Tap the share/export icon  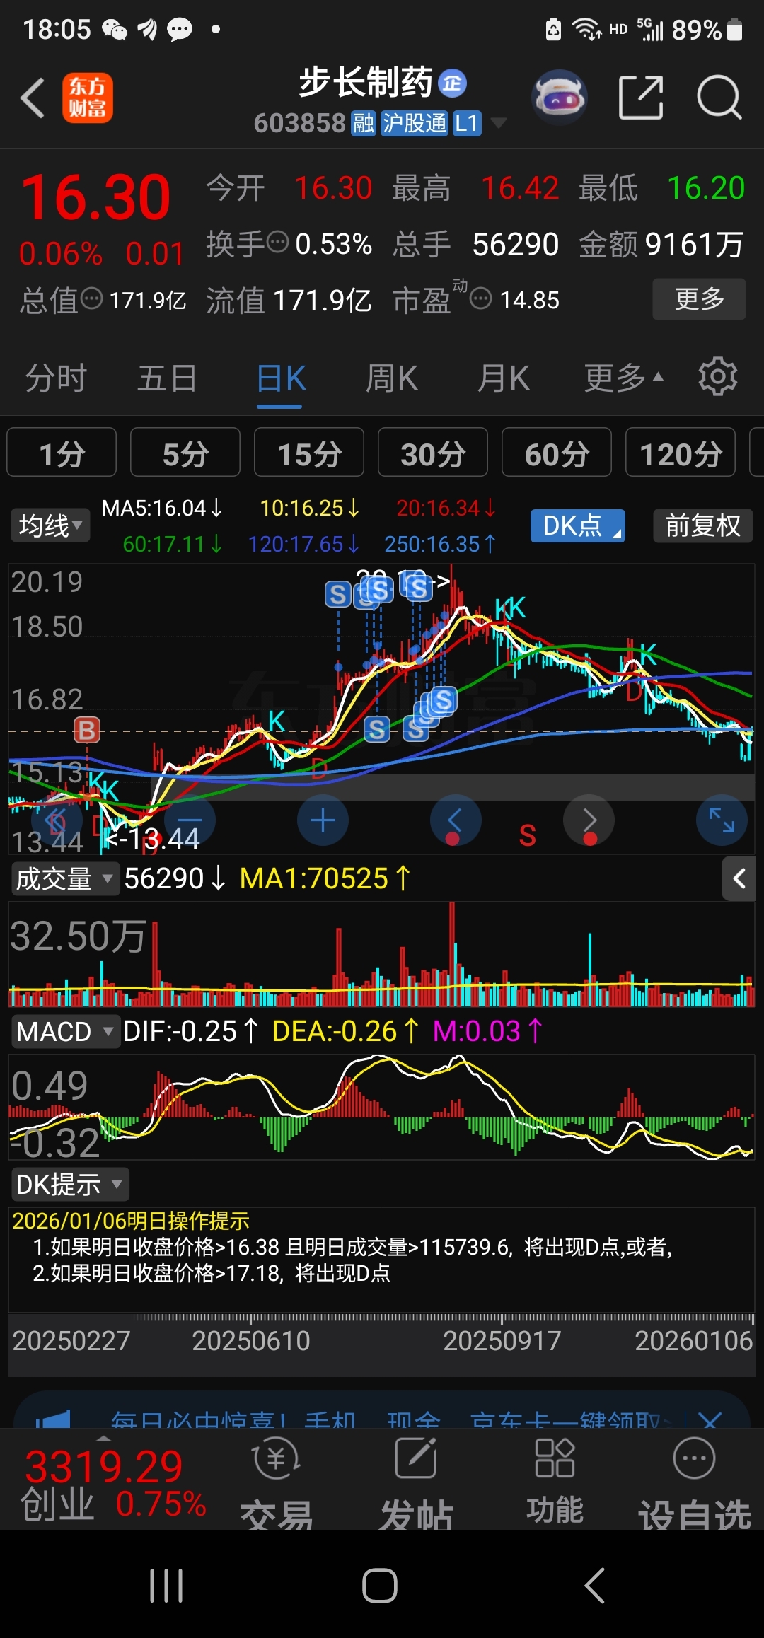point(641,97)
